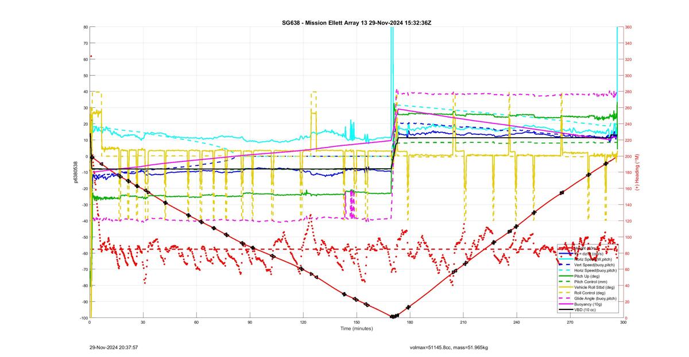This screenshot has width=689, height=357.
Task: Click the 100 tick on the heading axis
Action: point(629,237)
